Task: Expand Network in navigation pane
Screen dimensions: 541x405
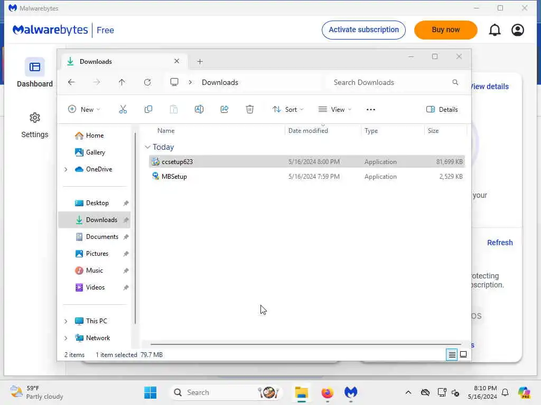Action: coord(66,338)
